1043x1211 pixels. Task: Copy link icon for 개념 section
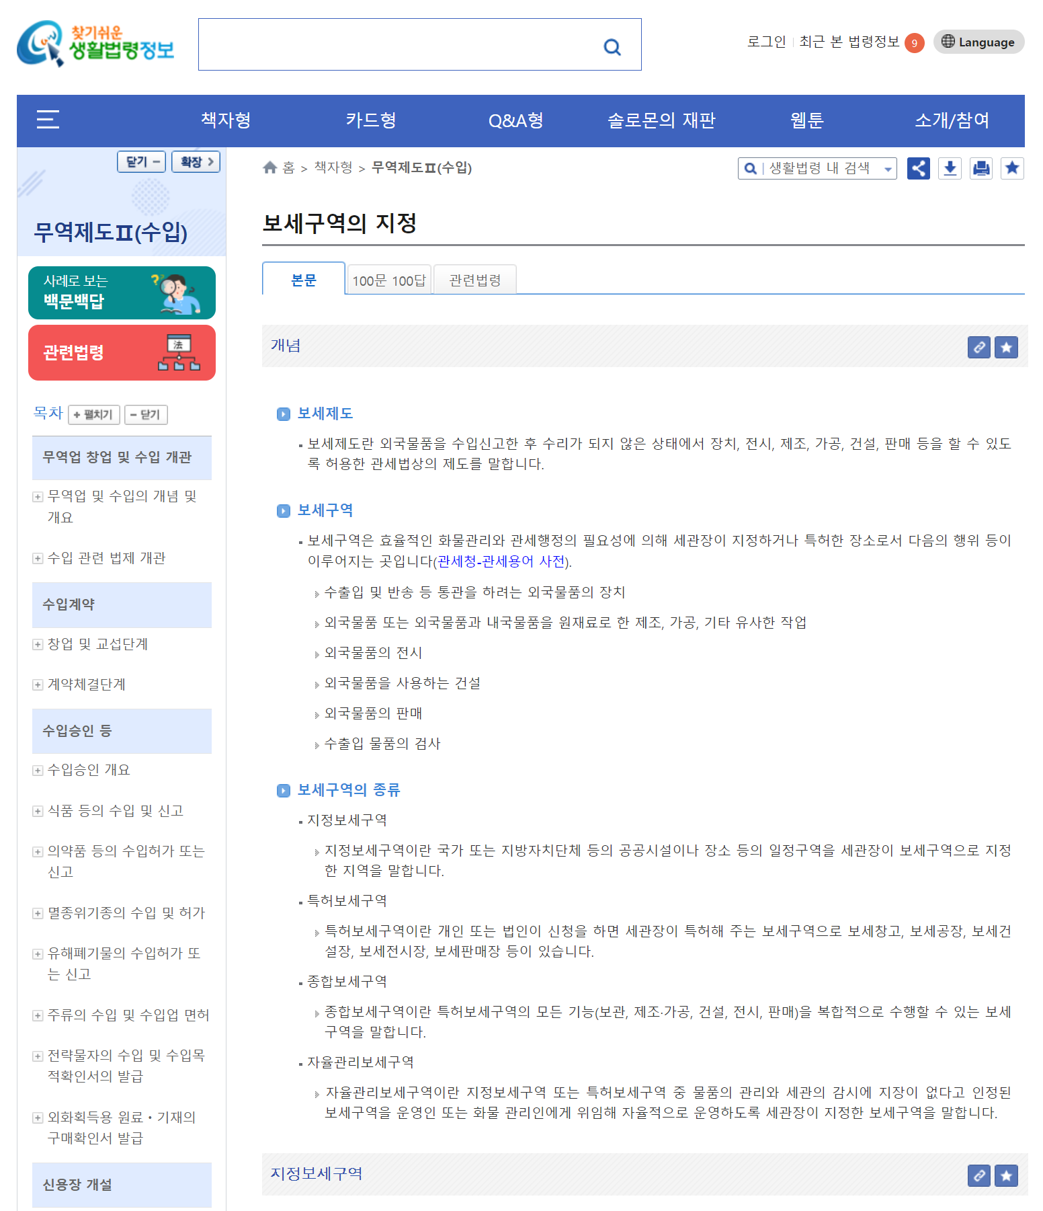click(x=979, y=347)
